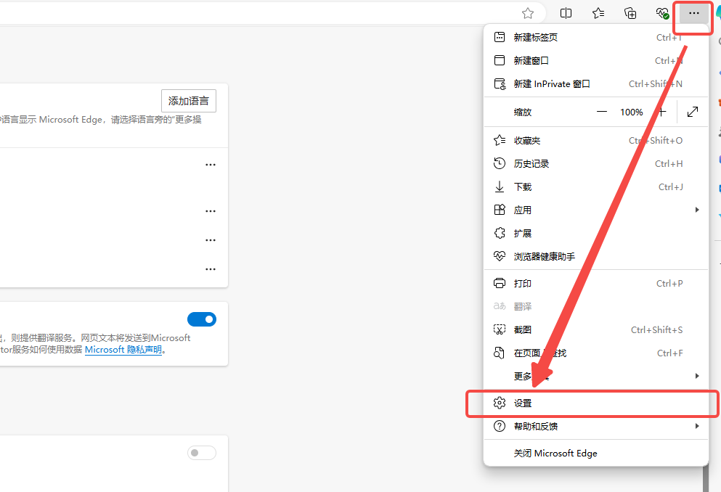Open the favorites list toolbar icon

pos(598,13)
